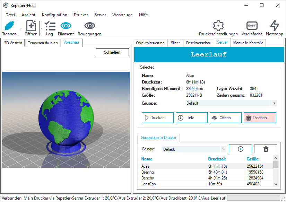This screenshot has width=286, height=202.
Task: Toggle Filament visibility eye icon
Action: click(x=66, y=26)
